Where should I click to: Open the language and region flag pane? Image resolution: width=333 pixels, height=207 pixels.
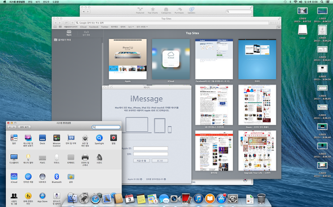pyautogui.click(x=71, y=139)
